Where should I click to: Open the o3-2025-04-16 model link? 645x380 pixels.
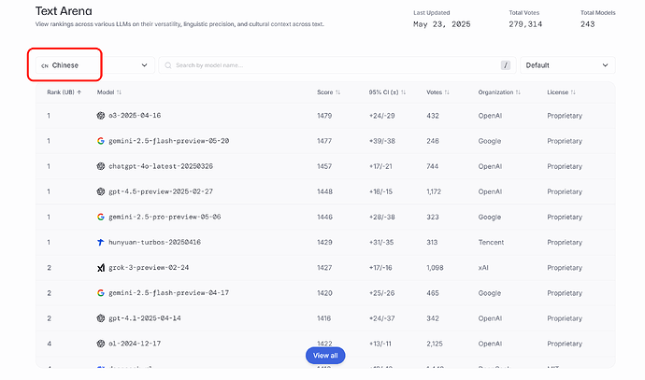pos(135,116)
